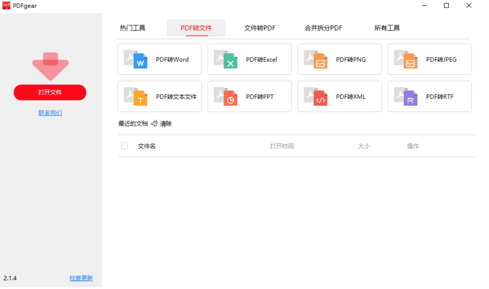This screenshot has height=289, width=489.
Task: Click the PDF转PNG label text
Action: 351,59
